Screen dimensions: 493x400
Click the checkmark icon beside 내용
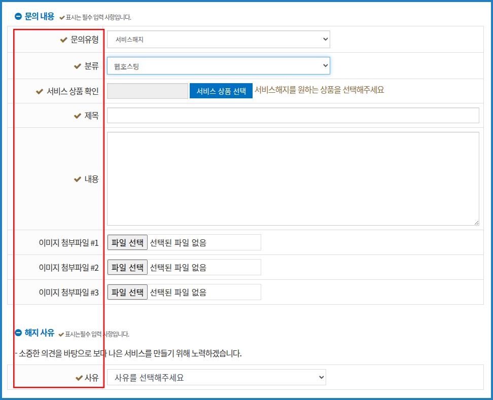[78, 179]
